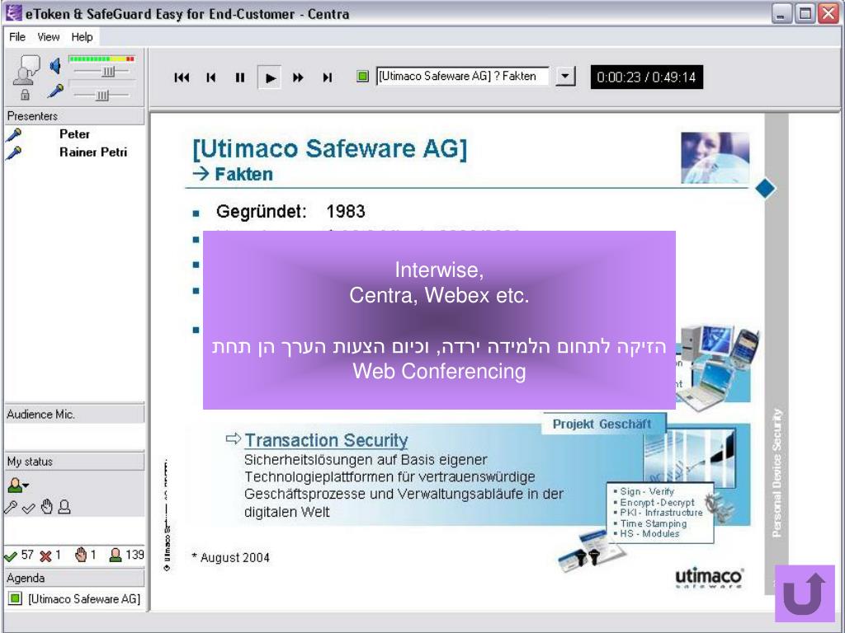Click the audio level meter bar
The height and width of the screenshot is (633, 845).
(101, 59)
